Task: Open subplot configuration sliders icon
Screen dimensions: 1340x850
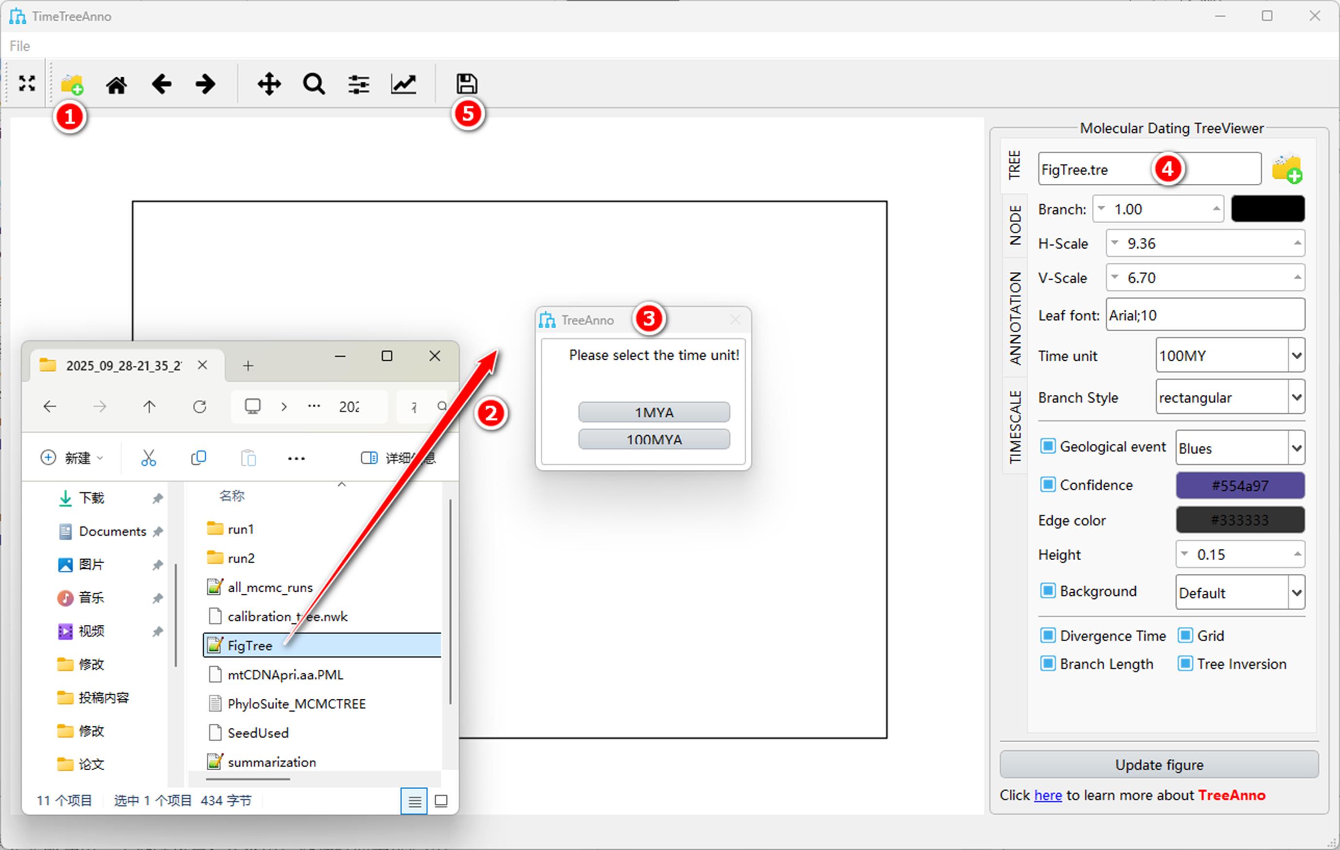Action: [359, 85]
